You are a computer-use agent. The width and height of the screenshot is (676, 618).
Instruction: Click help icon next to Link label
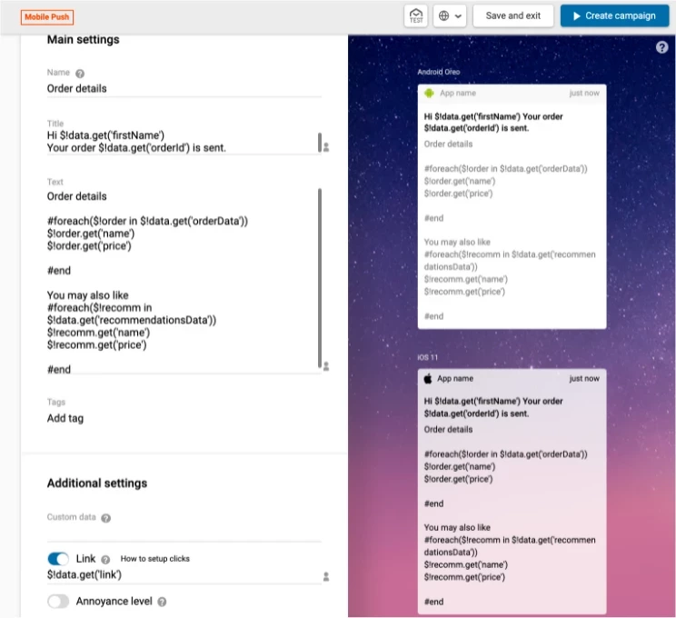106,559
